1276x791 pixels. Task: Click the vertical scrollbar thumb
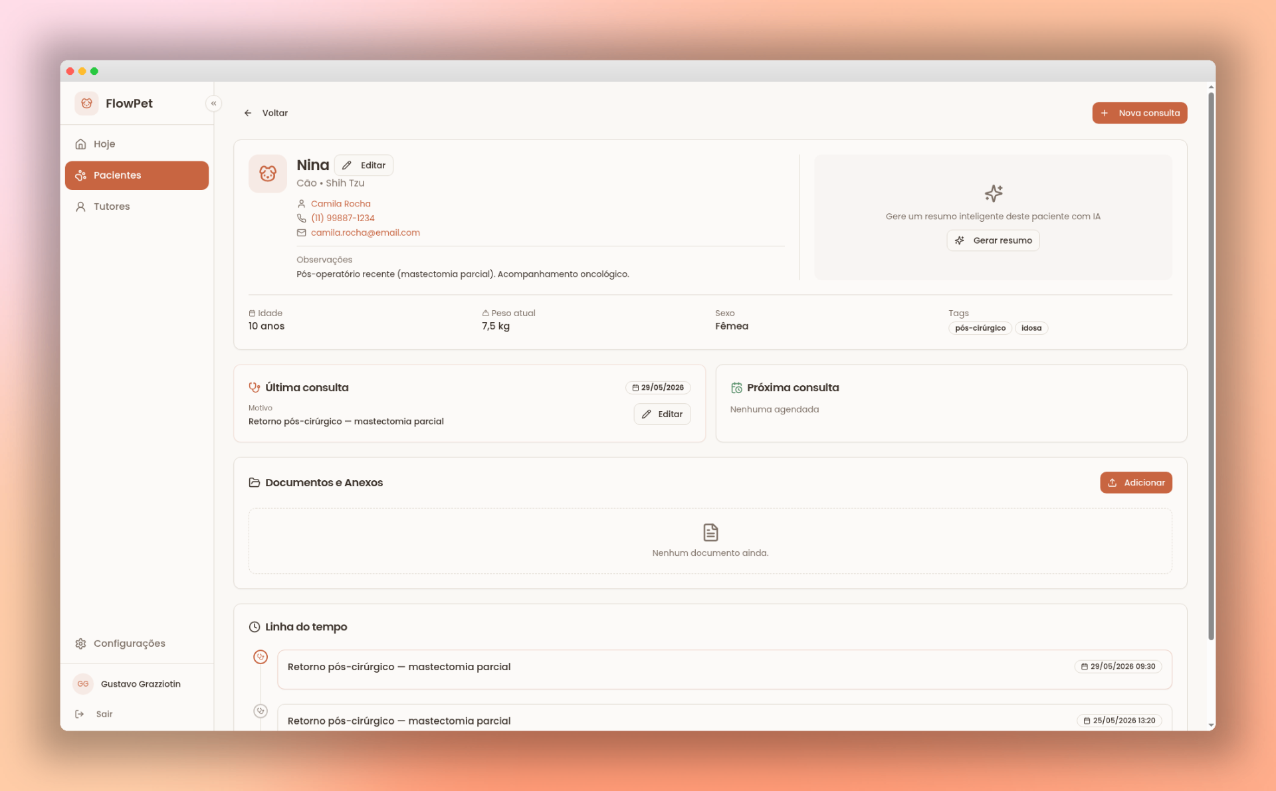1211,367
